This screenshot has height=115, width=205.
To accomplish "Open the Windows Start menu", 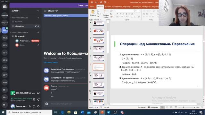I will pos(3,112).
